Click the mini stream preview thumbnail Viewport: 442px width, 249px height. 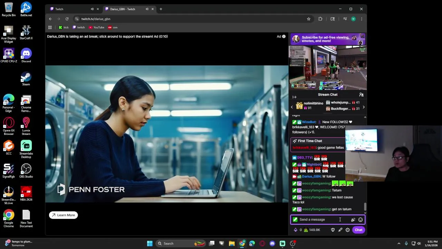pos(328,68)
